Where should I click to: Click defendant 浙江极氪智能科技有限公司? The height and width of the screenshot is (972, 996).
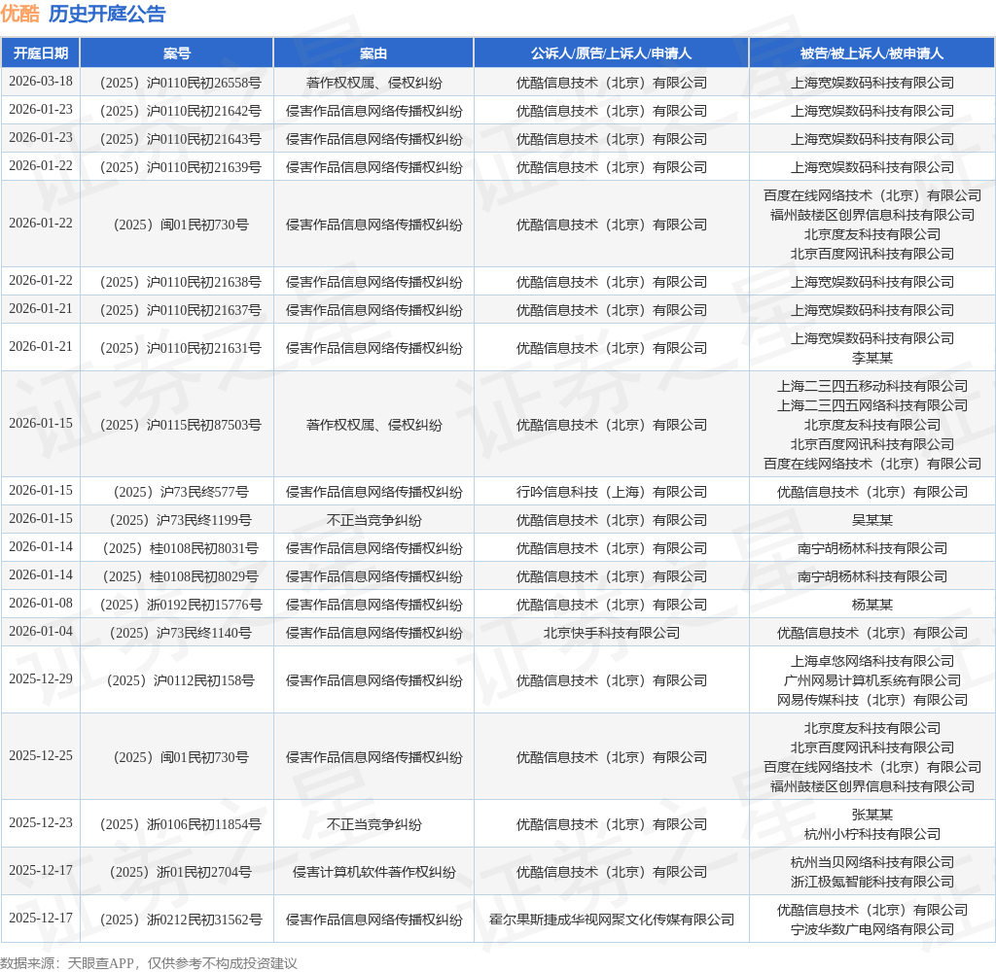872,882
